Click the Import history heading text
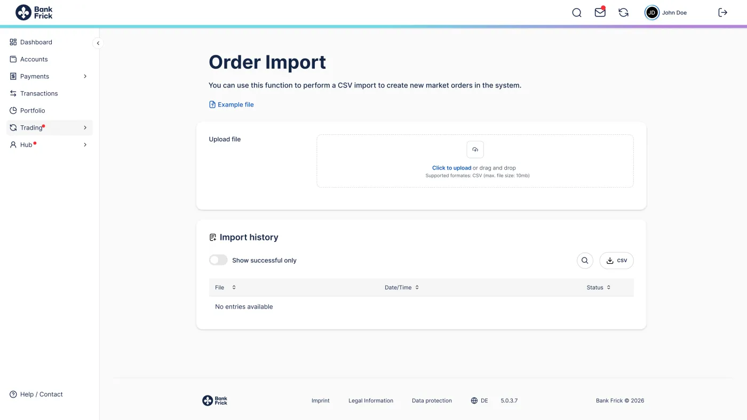This screenshot has width=747, height=420. [249, 237]
